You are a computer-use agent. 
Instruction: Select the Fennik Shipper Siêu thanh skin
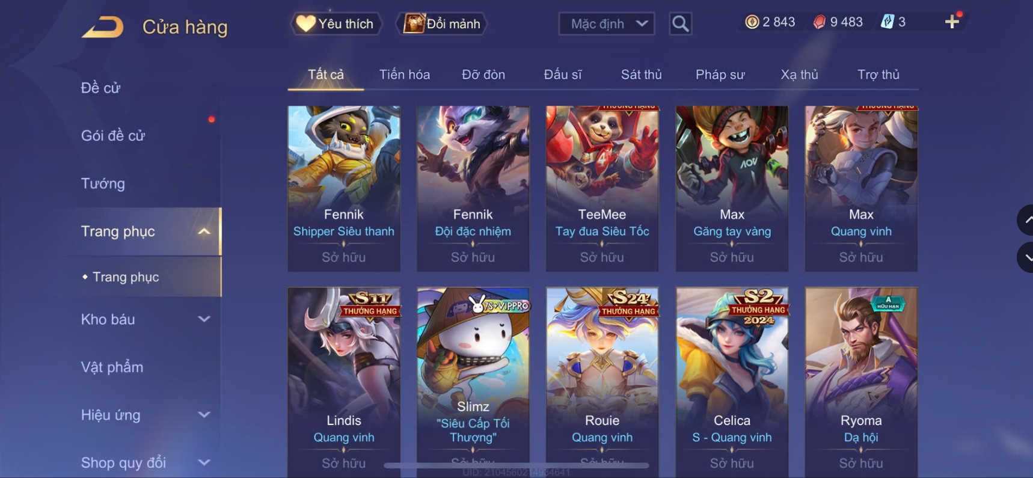click(344, 188)
